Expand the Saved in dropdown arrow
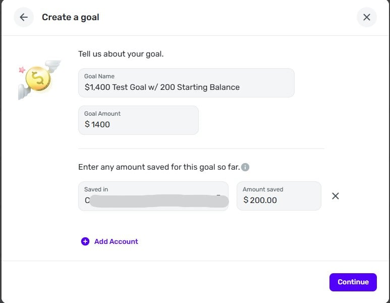This screenshot has height=303, width=390. pos(219,195)
